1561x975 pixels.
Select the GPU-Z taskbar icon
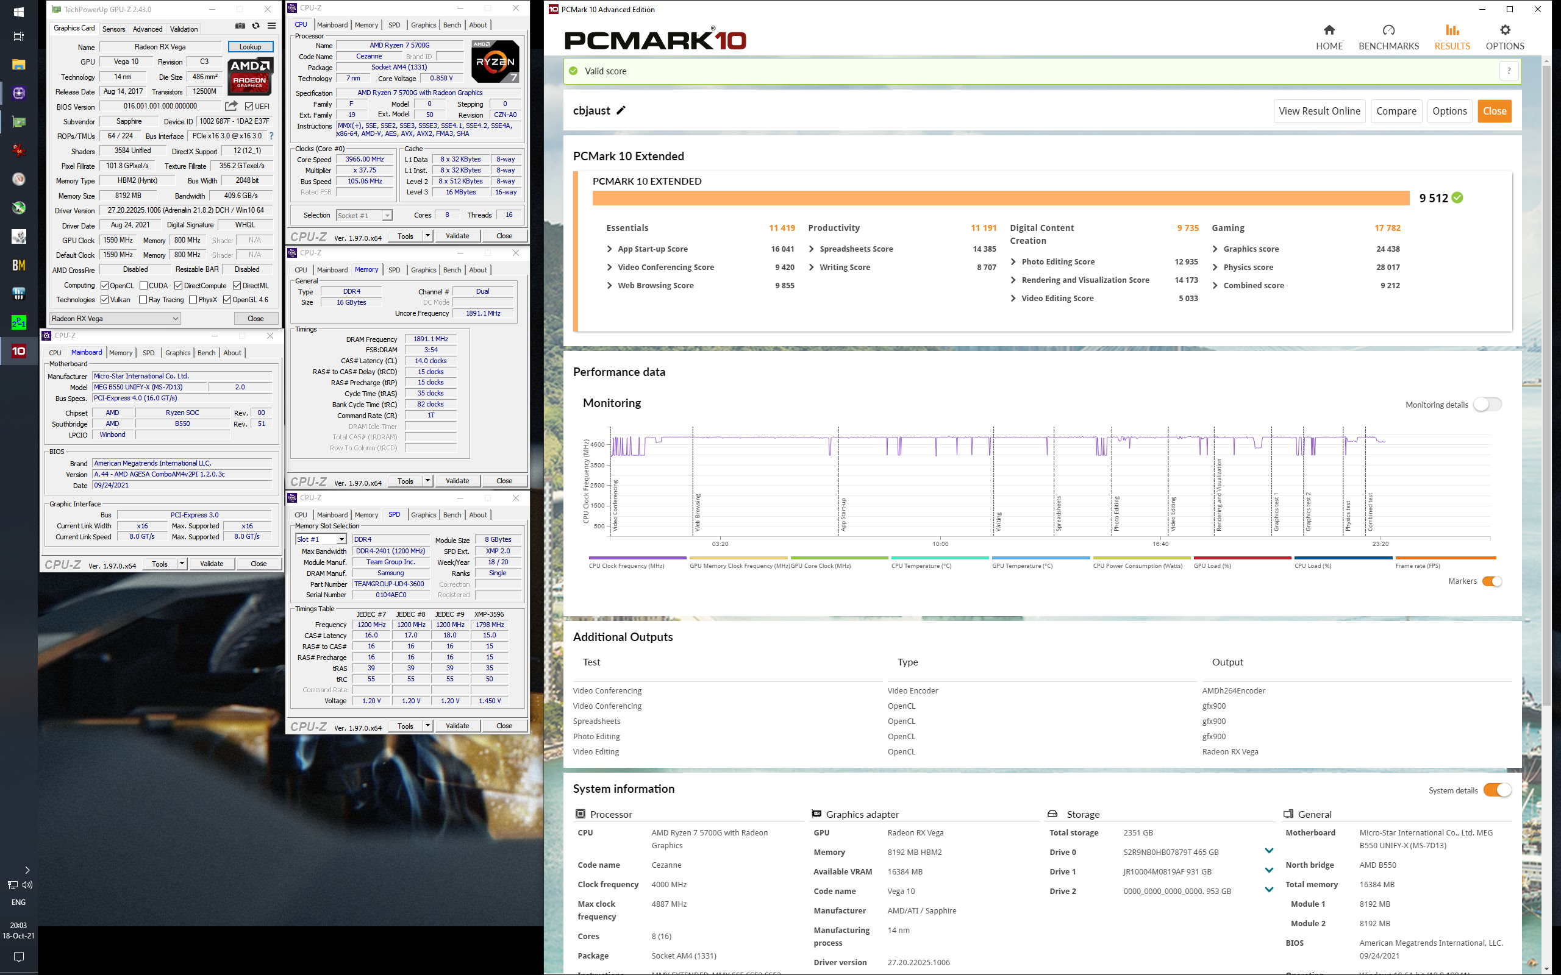pyautogui.click(x=19, y=122)
